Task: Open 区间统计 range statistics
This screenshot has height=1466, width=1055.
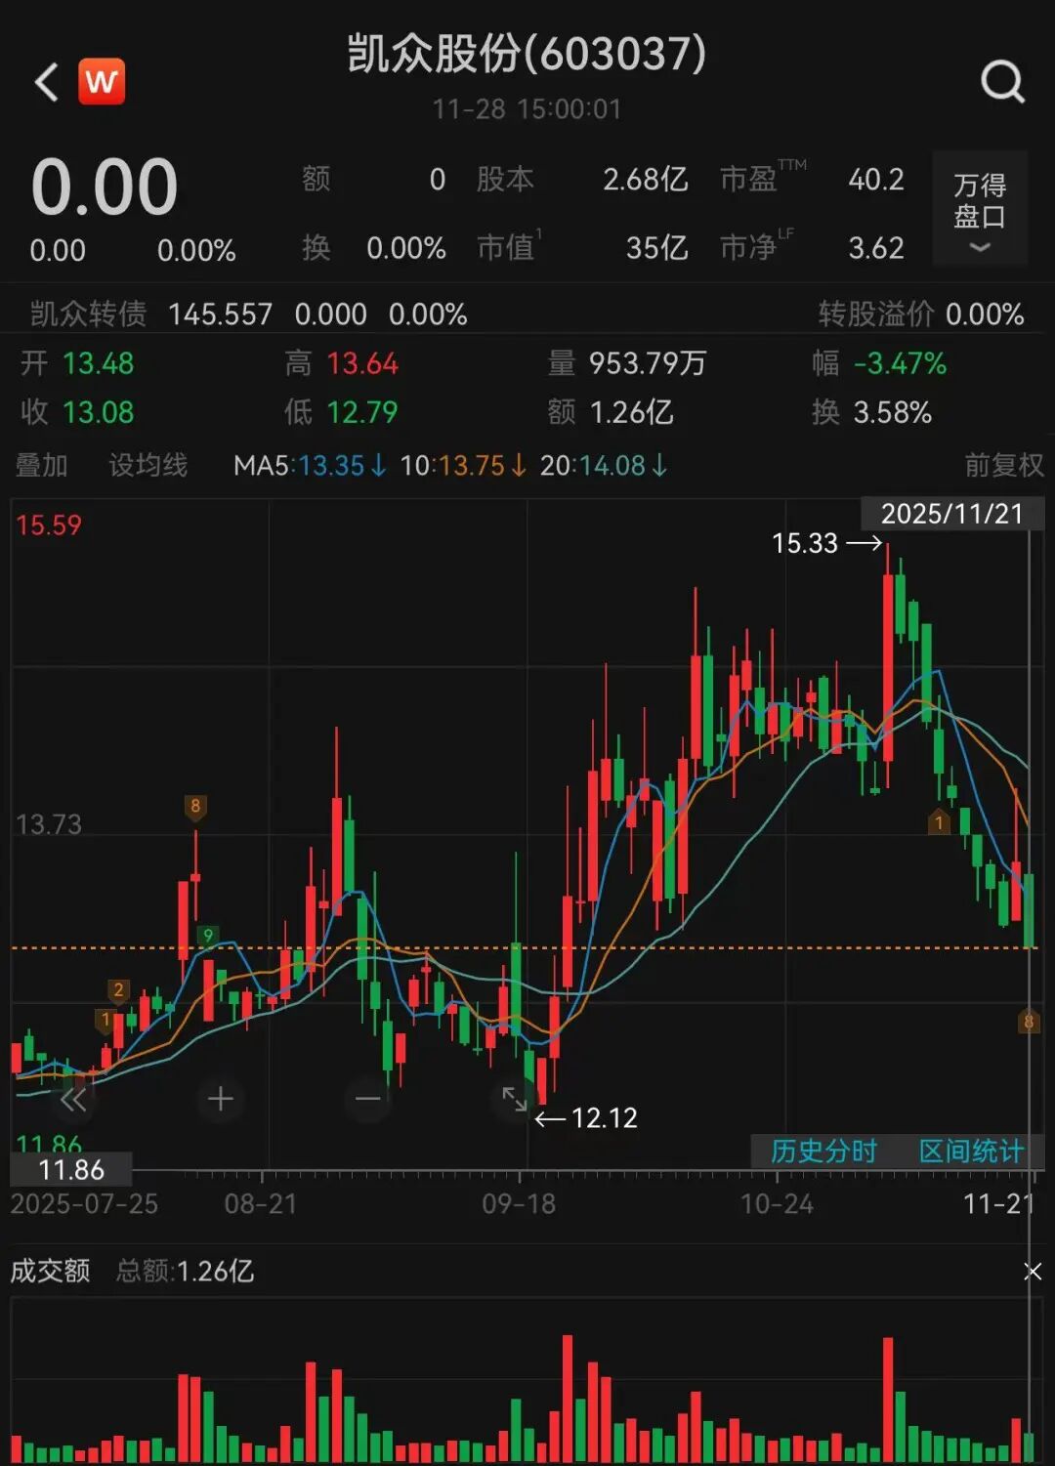Action: [971, 1152]
